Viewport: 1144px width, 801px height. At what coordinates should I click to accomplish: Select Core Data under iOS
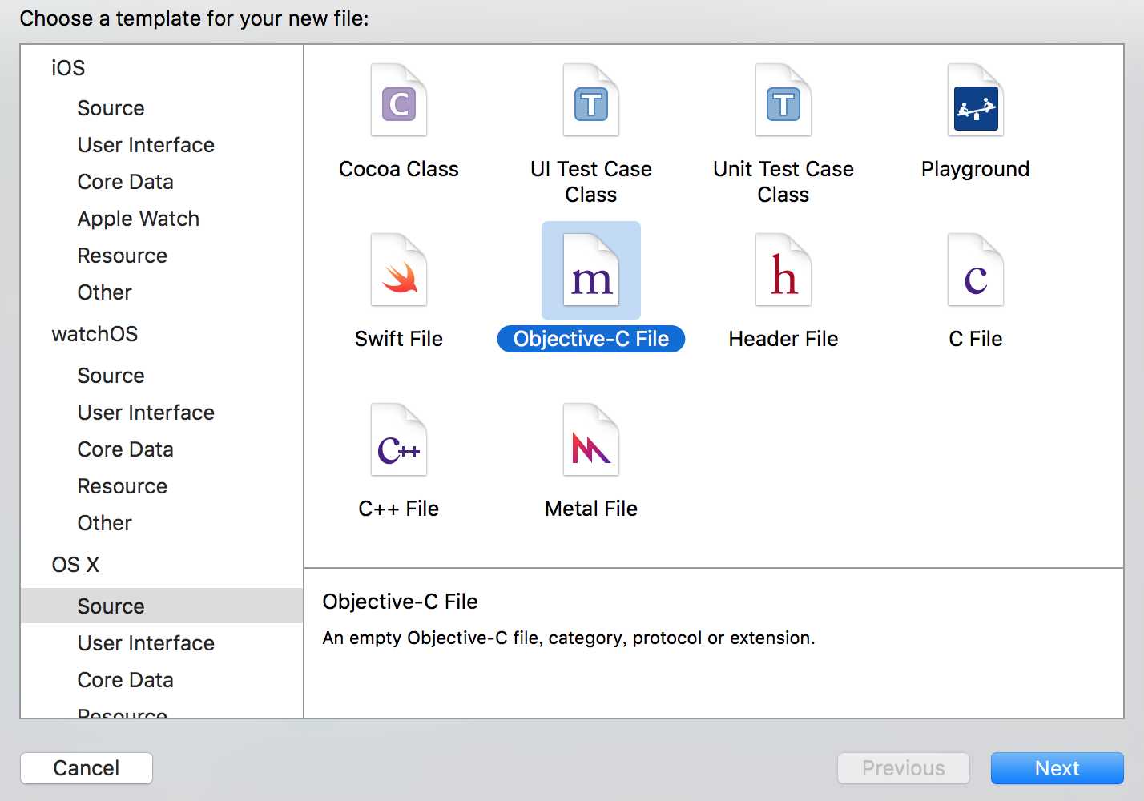point(125,182)
